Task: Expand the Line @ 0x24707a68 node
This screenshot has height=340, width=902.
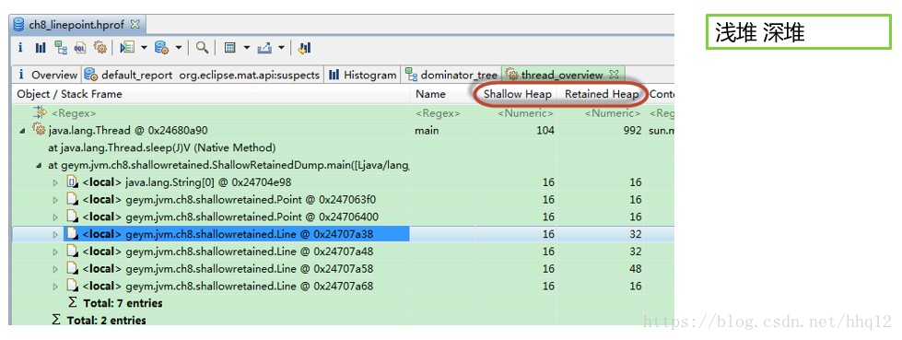Action: (x=56, y=286)
